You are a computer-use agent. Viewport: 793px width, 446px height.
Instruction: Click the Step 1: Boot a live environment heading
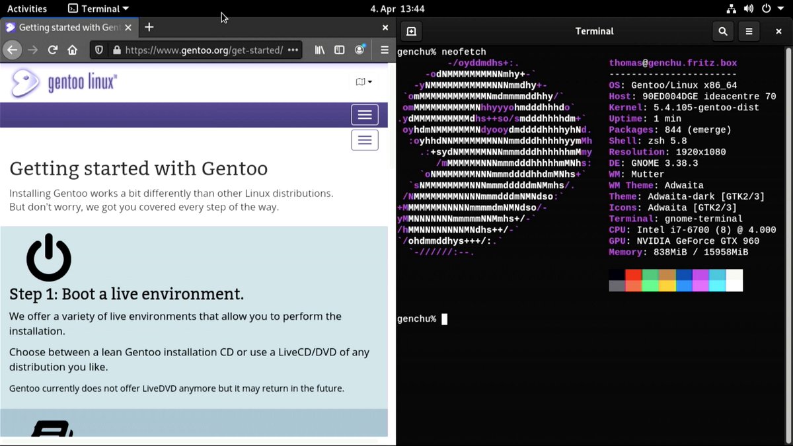[126, 294]
